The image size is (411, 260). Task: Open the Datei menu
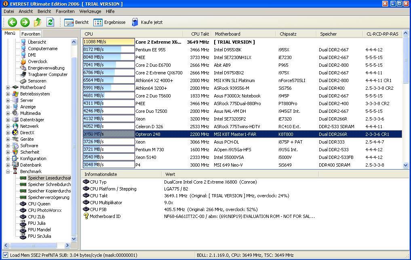tap(8, 11)
